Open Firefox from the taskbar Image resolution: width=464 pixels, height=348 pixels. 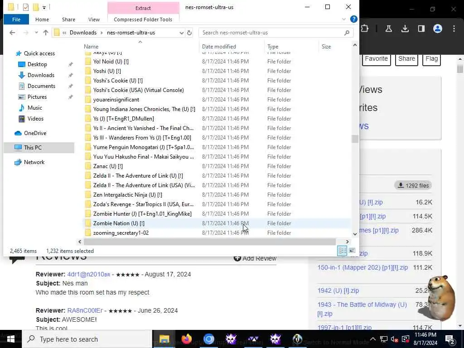point(186,339)
